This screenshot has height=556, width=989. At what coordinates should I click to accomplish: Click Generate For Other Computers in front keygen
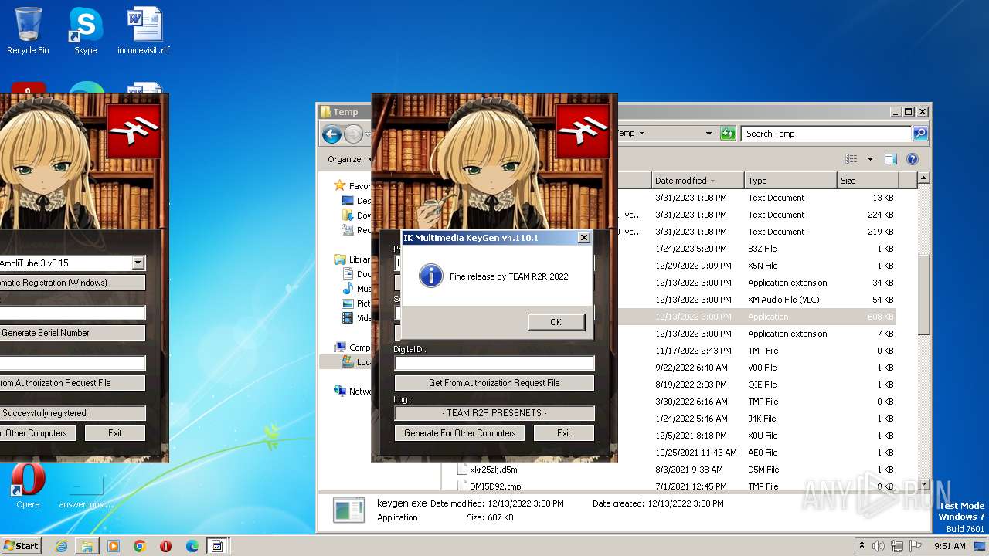click(460, 433)
